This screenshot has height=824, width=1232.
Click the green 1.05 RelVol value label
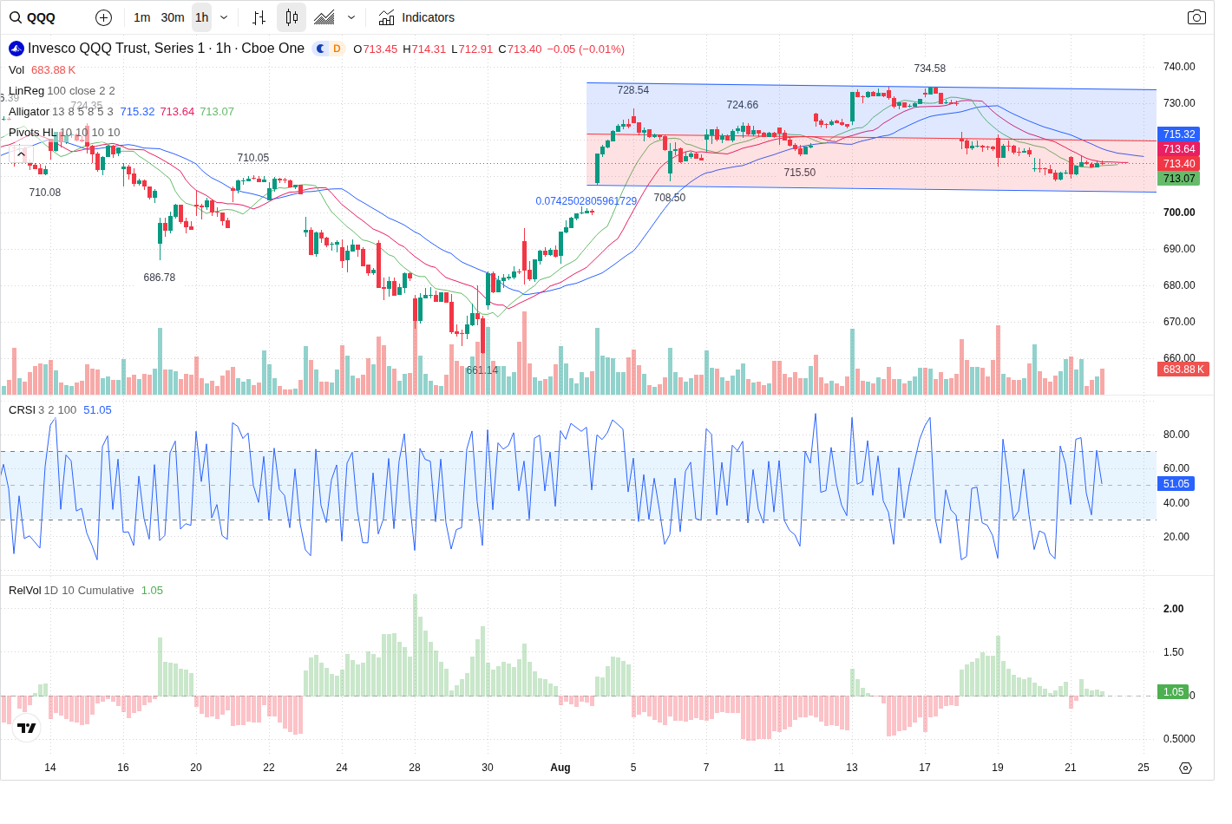[x=1173, y=692]
